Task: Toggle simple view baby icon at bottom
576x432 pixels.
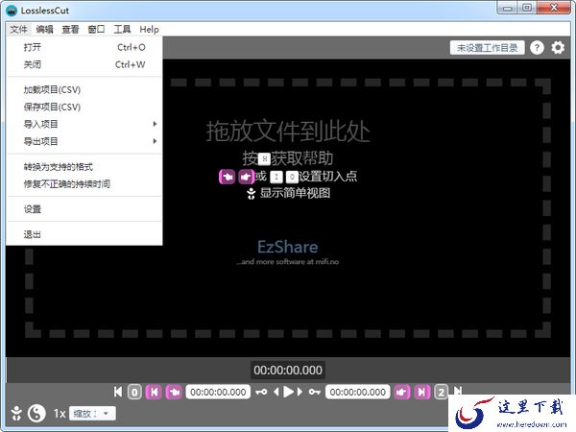Action: point(16,413)
